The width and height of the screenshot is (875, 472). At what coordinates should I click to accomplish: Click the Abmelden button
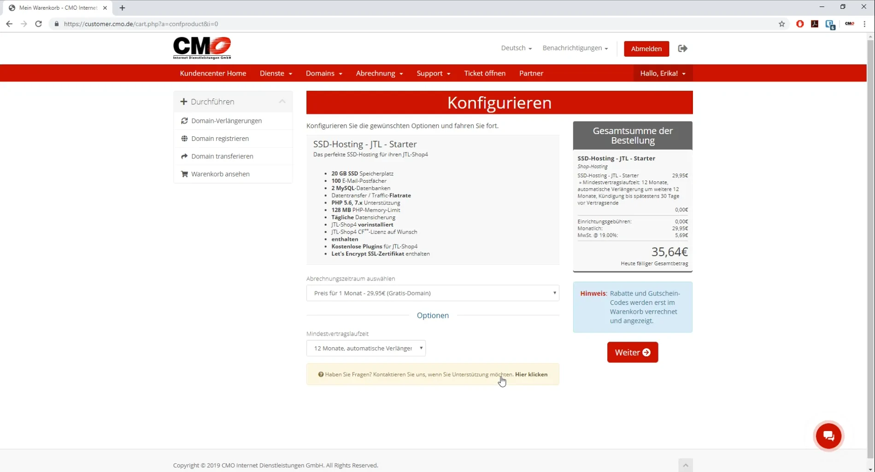pyautogui.click(x=646, y=48)
